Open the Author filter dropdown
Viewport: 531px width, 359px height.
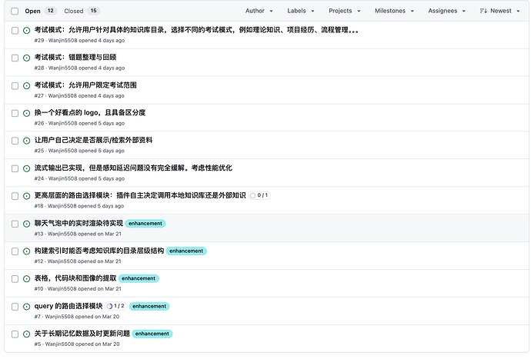[259, 11]
